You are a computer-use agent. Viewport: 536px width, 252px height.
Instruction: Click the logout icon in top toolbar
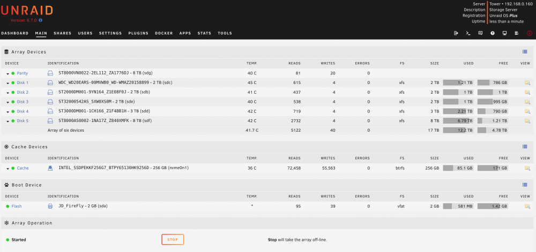click(456, 33)
